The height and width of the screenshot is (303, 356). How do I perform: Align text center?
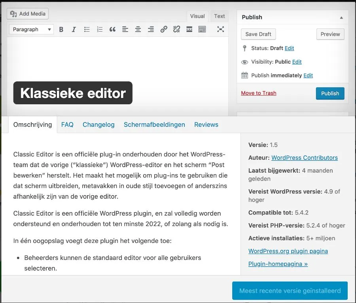(138, 29)
